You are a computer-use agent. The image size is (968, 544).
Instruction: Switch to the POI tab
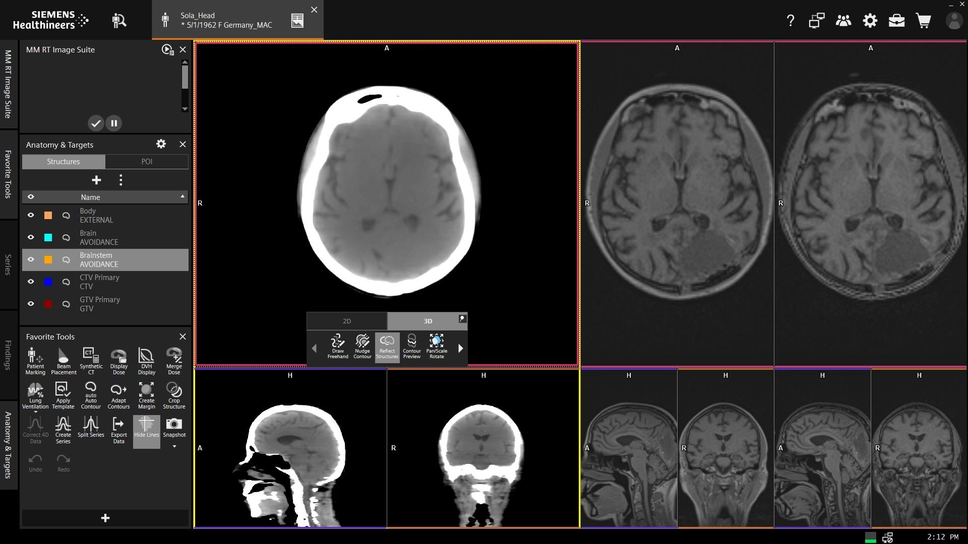pyautogui.click(x=147, y=162)
